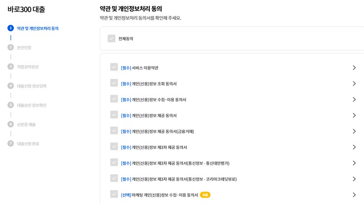Click step 4 대출신청 정보입력 number icon
This screenshot has width=364, height=203.
[10, 86]
